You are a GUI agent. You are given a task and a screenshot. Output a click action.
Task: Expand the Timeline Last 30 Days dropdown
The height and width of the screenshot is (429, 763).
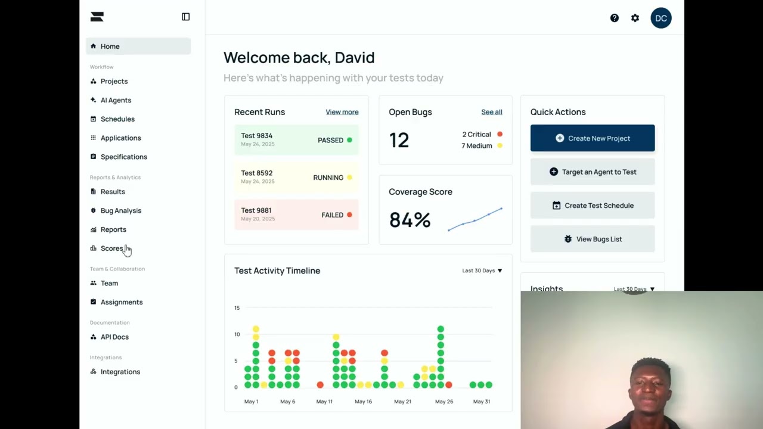point(482,271)
